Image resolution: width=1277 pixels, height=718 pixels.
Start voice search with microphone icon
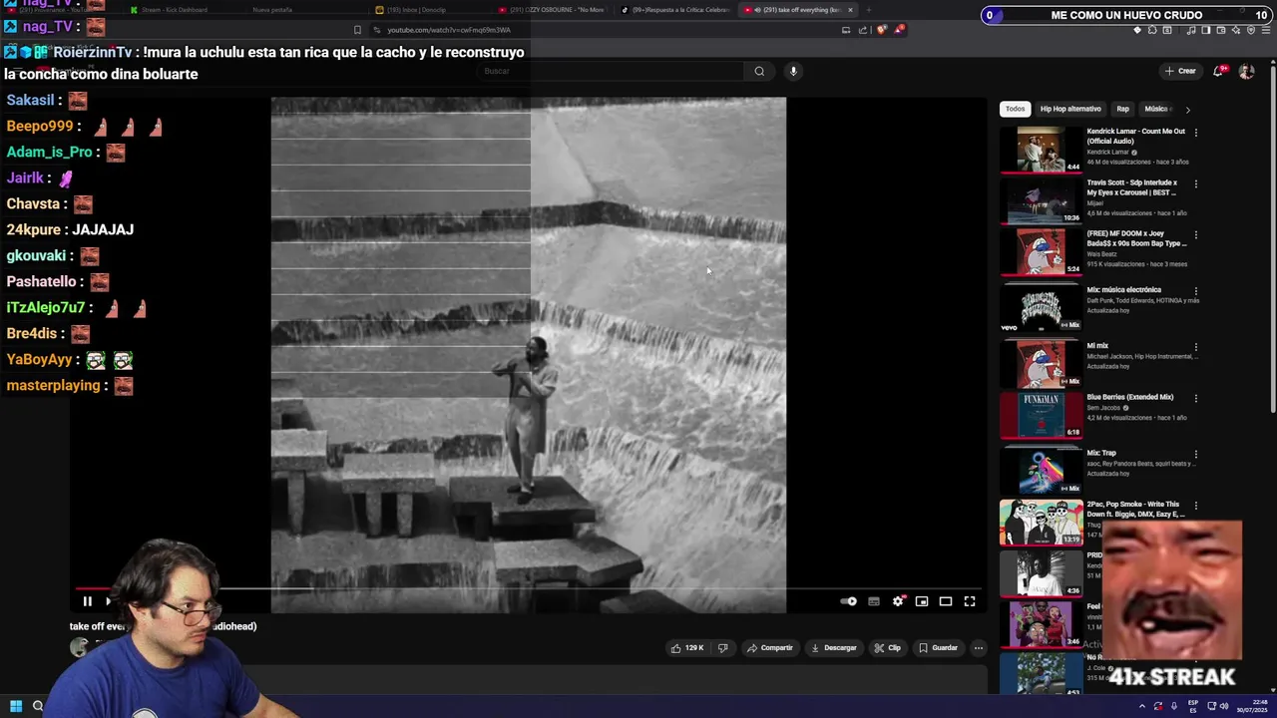793,71
